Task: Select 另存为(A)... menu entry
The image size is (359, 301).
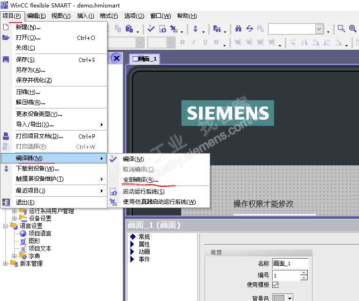Action: click(x=54, y=70)
